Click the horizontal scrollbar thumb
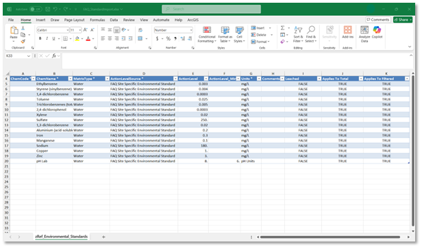Image resolution: width=422 pixels, height=249 pixels. point(330,237)
